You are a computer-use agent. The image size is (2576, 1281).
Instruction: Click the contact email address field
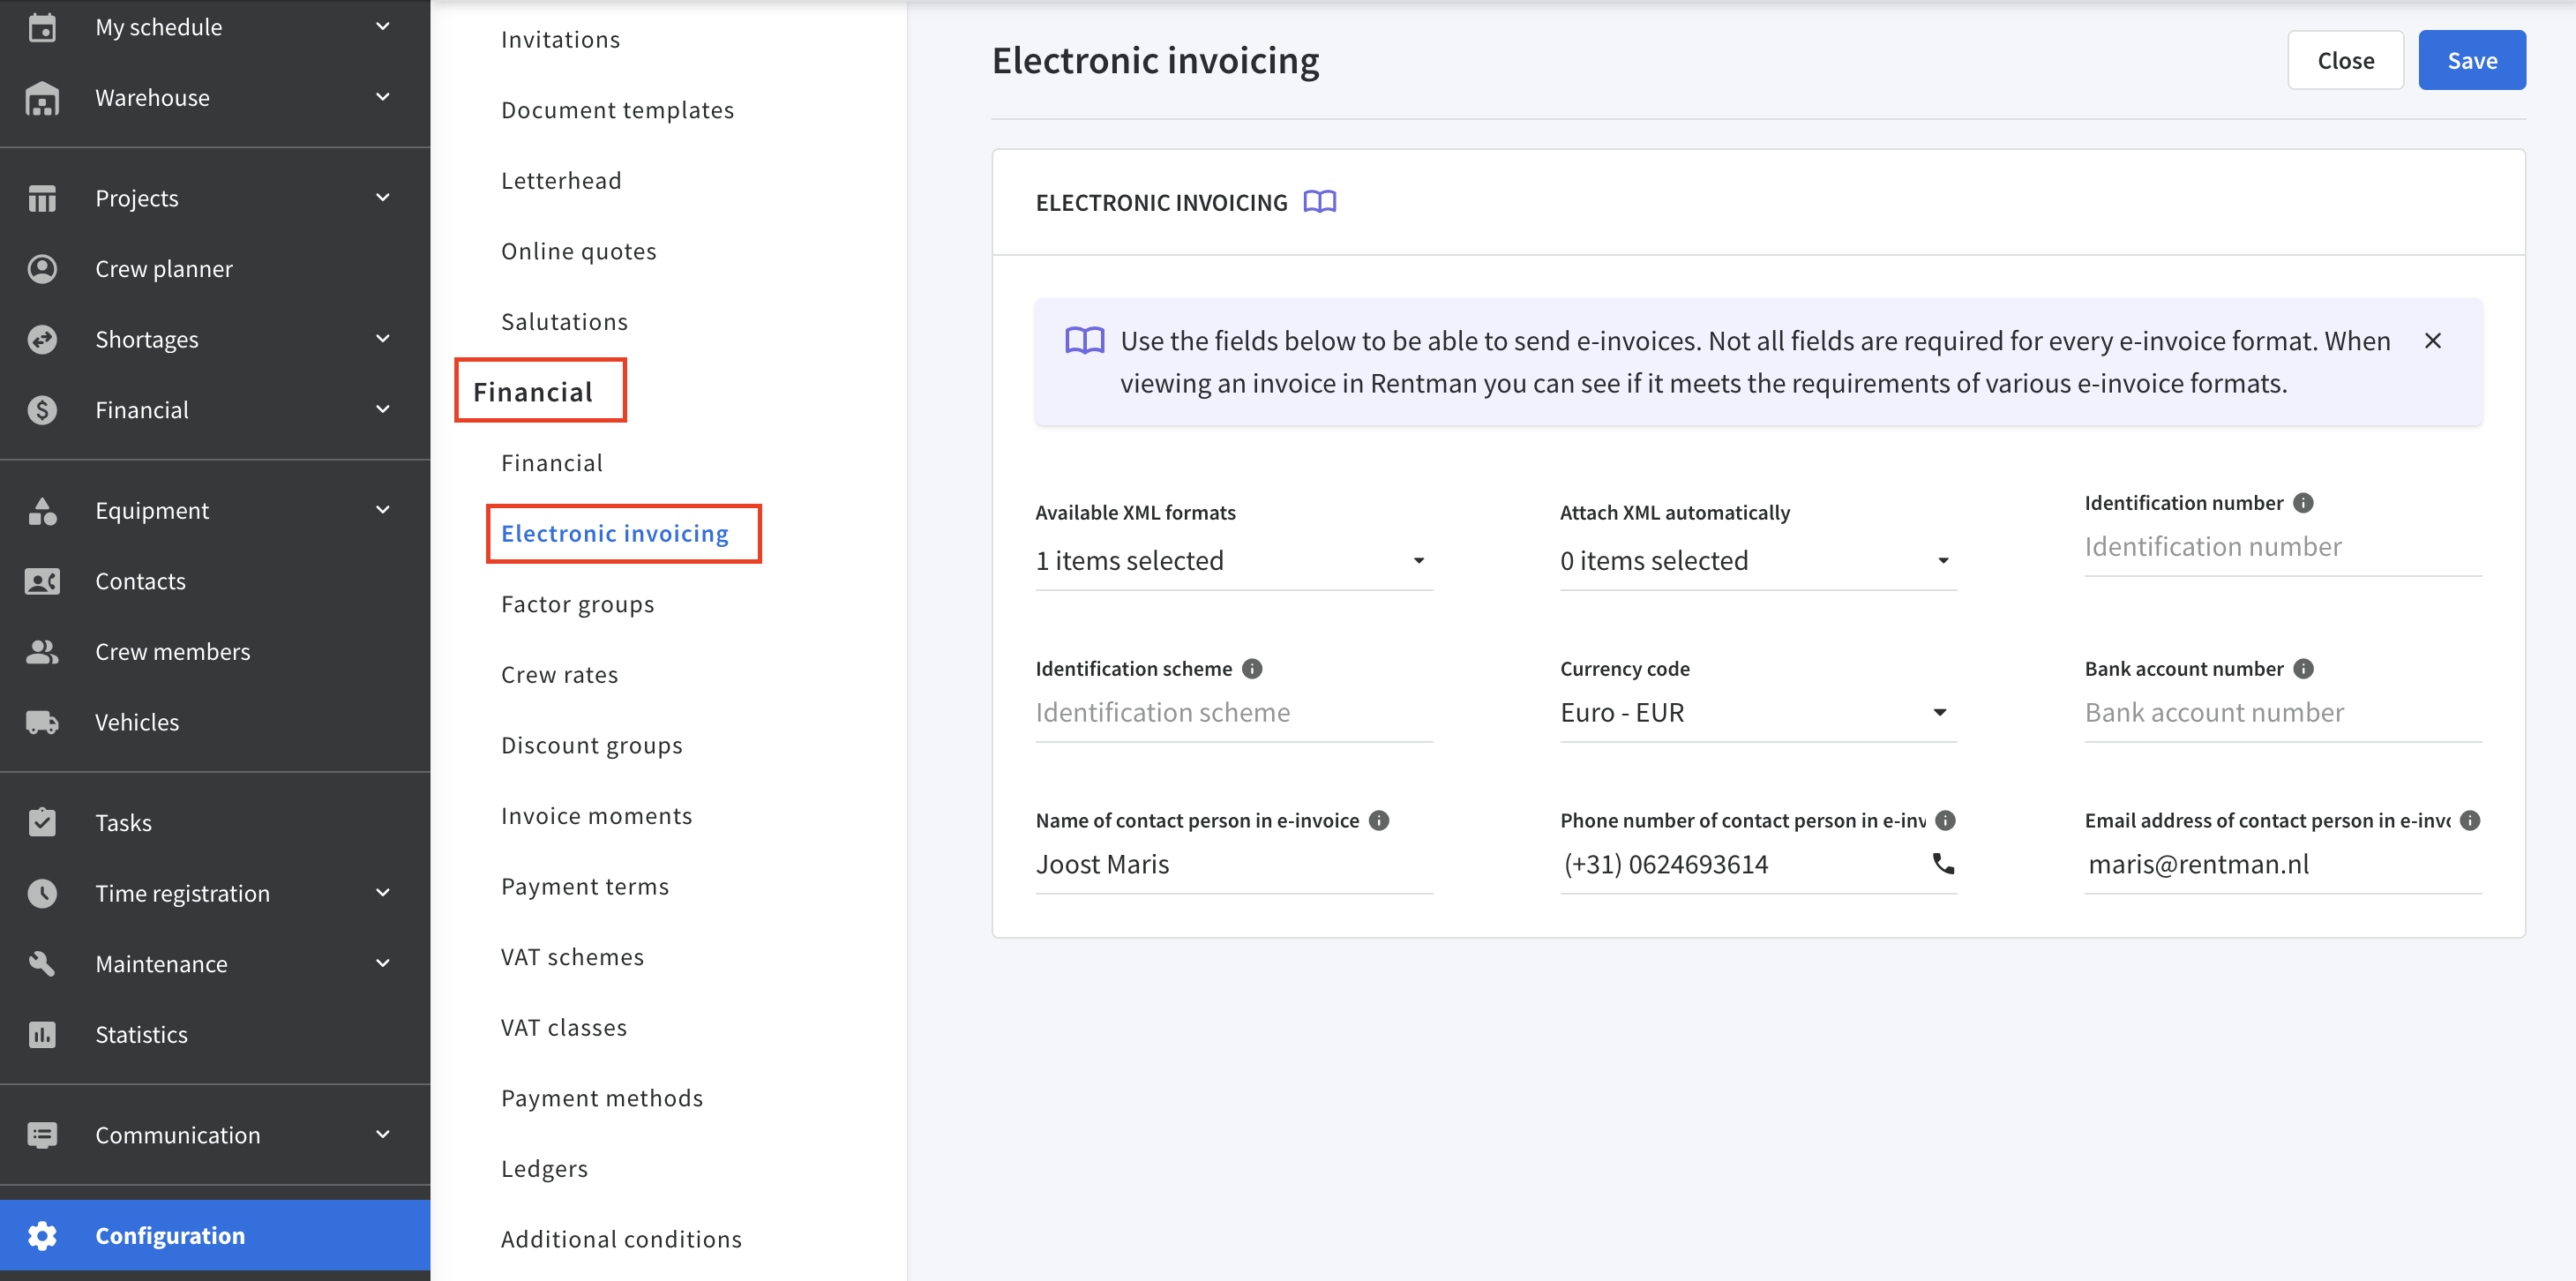pos(2282,865)
